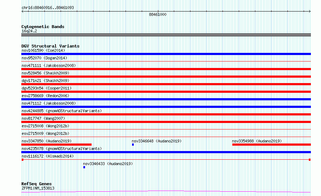The width and height of the screenshot is (321, 196).
Task: Click the dgv5293n54 (Cooper2011) label
Action: 47,88
